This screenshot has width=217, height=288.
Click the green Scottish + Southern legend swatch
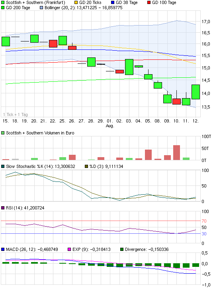tap(3, 2)
